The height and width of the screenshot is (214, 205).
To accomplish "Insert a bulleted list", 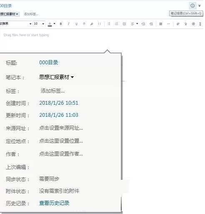I will (x=109, y=24).
